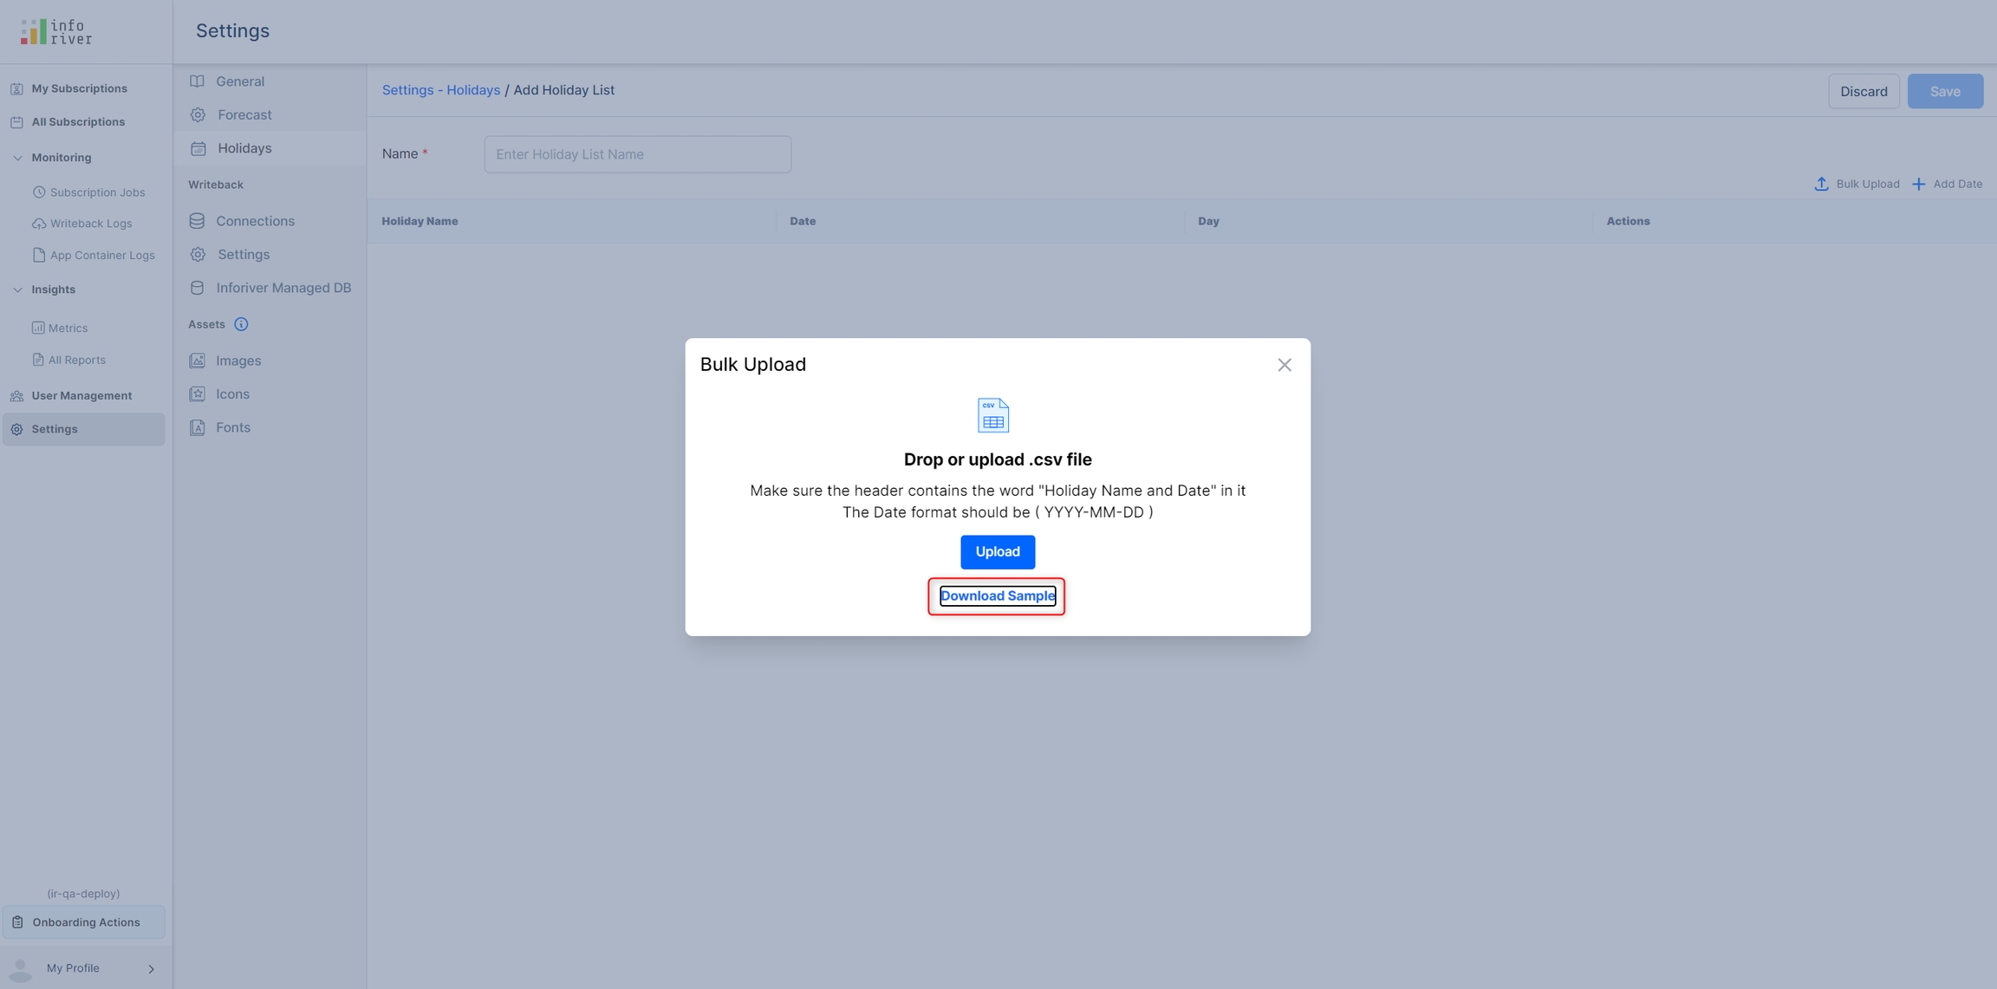Screen dimensions: 1997x989
Task: Click the Add Date plus icon
Action: [1919, 184]
